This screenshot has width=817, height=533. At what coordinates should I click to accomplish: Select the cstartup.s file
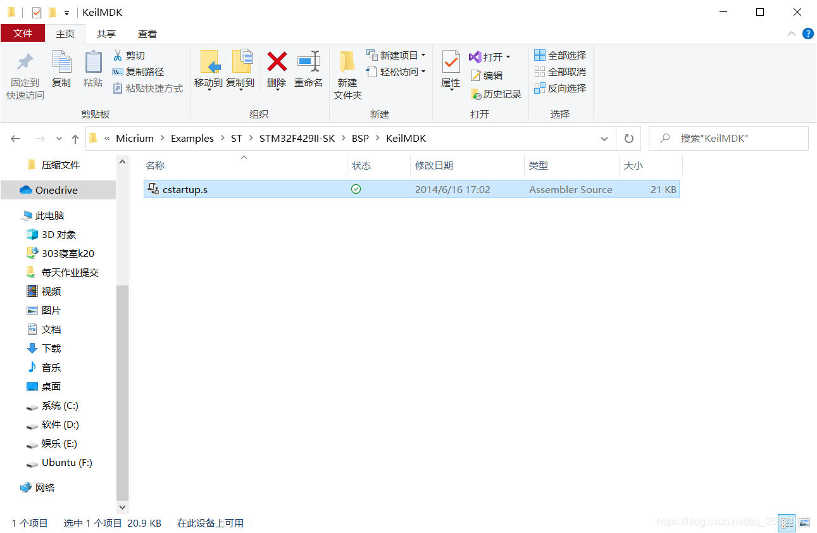pos(411,189)
